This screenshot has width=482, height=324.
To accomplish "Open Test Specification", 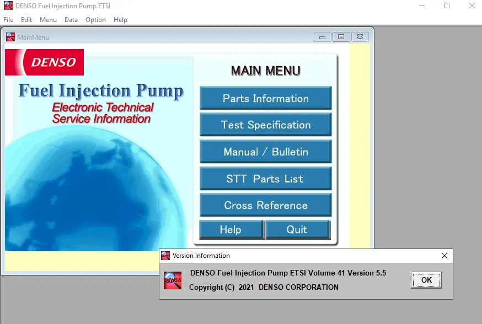I will (266, 125).
